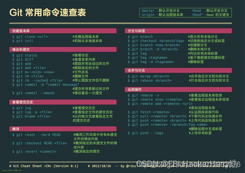Click the comment '#查看变更内容'
245x173 pixels.
[84, 59]
